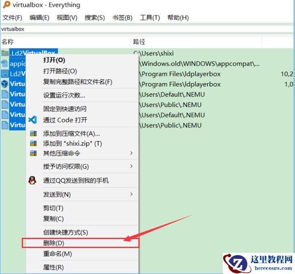Choose 其他压缩命令 menu entry
Screen dimensions: 295x274
click(61, 153)
